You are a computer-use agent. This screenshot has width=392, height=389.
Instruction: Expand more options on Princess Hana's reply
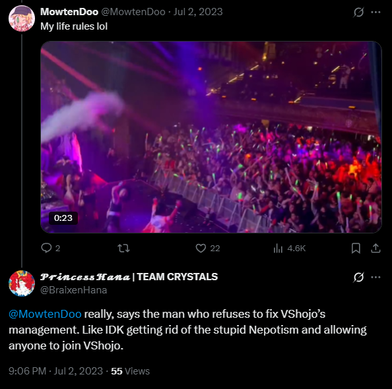click(x=376, y=277)
